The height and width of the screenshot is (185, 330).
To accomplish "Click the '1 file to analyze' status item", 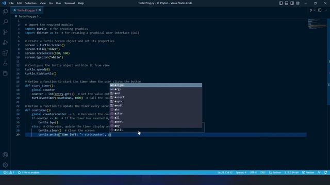I will pos(29,173).
